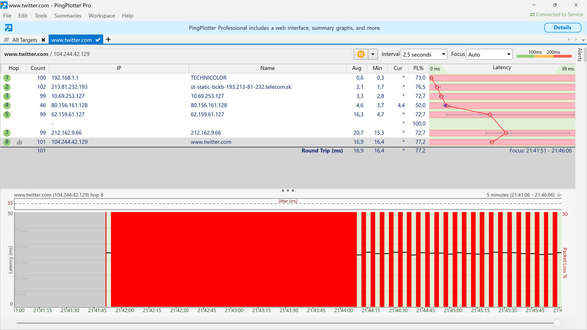Image resolution: width=587 pixels, height=330 pixels.
Task: Open the Focus Auto dropdown
Action: [x=489, y=54]
